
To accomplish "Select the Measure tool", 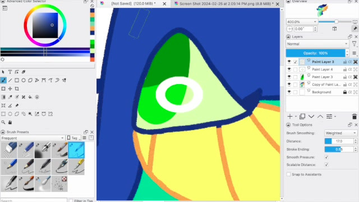I will pyautogui.click(x=10, y=105).
